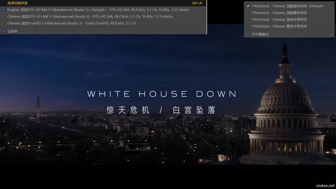Expand the submenu arrow beside 次字幕输出

pos(331,34)
